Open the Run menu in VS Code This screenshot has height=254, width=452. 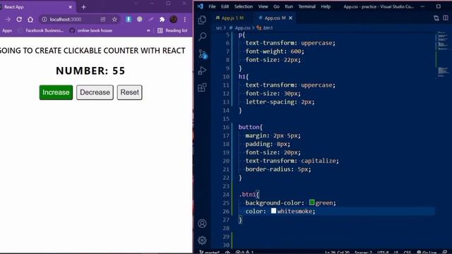click(x=289, y=6)
